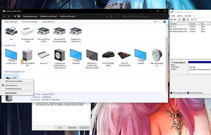Select OneNote for Windows 10 printer

pyautogui.click(x=76, y=31)
